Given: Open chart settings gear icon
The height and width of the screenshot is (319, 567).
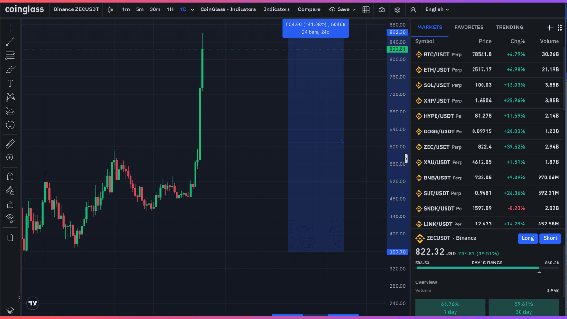Looking at the screenshot, I should (398, 10).
